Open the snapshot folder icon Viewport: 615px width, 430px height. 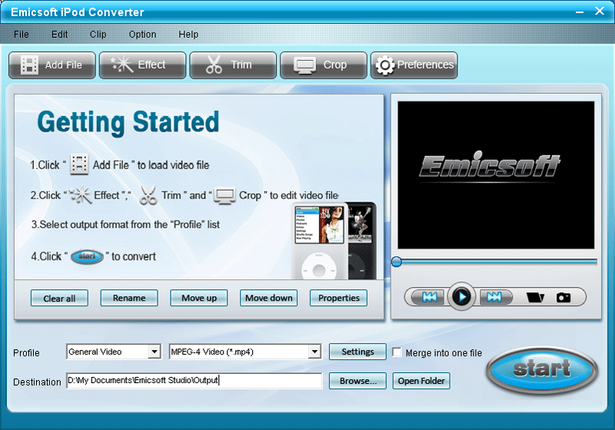coord(535,298)
